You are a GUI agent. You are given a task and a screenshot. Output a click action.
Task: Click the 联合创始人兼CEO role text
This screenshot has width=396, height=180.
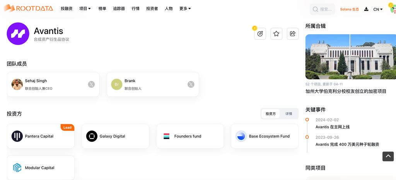[x=39, y=89]
